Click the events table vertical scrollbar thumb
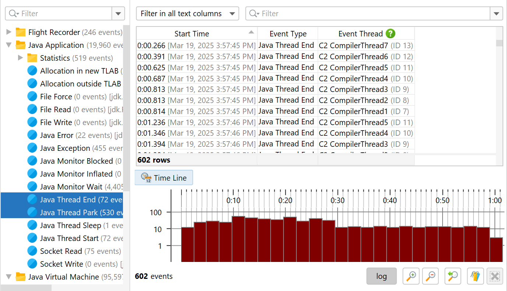The width and height of the screenshot is (507, 291). point(499,43)
